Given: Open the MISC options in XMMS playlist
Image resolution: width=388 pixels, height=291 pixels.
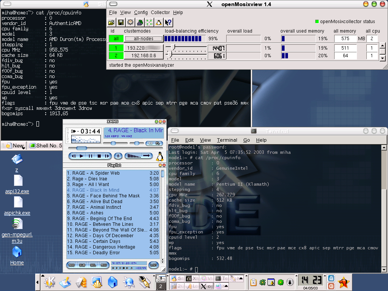Looking at the screenshot, I should coord(103,265).
